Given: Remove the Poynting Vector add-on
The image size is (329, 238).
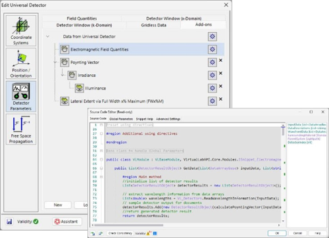Looking at the screenshot, I should tap(220, 60).
